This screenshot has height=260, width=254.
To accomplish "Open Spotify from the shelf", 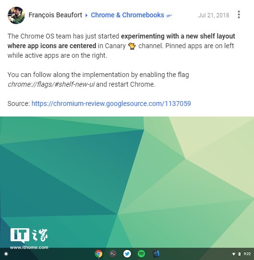I will (141, 254).
